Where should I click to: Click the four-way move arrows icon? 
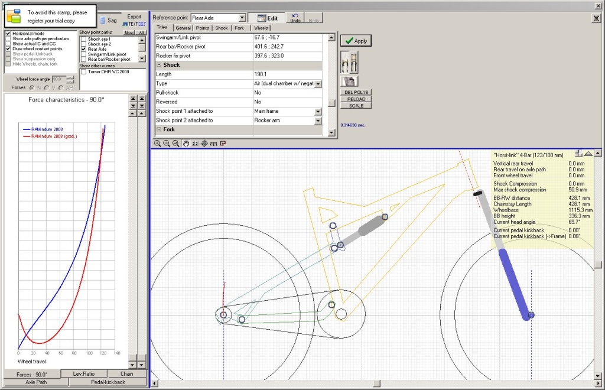click(x=204, y=144)
